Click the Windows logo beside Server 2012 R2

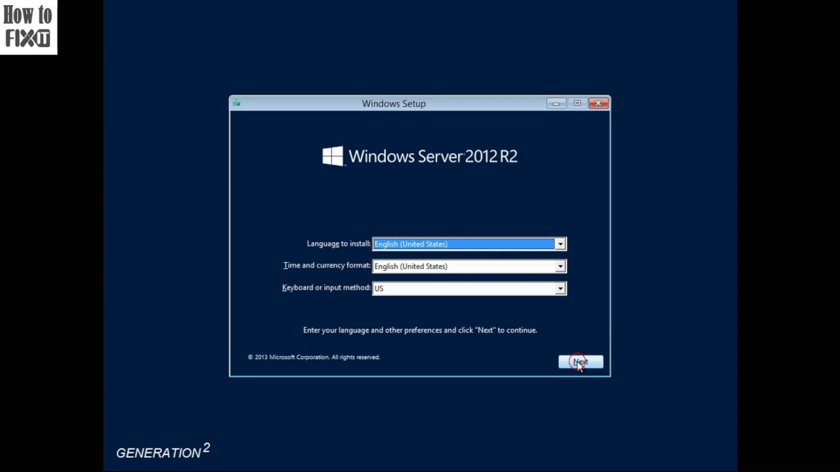tap(333, 156)
